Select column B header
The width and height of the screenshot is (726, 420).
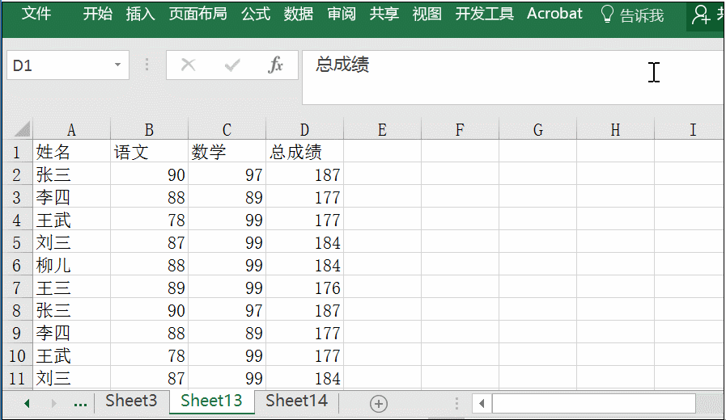coord(149,130)
